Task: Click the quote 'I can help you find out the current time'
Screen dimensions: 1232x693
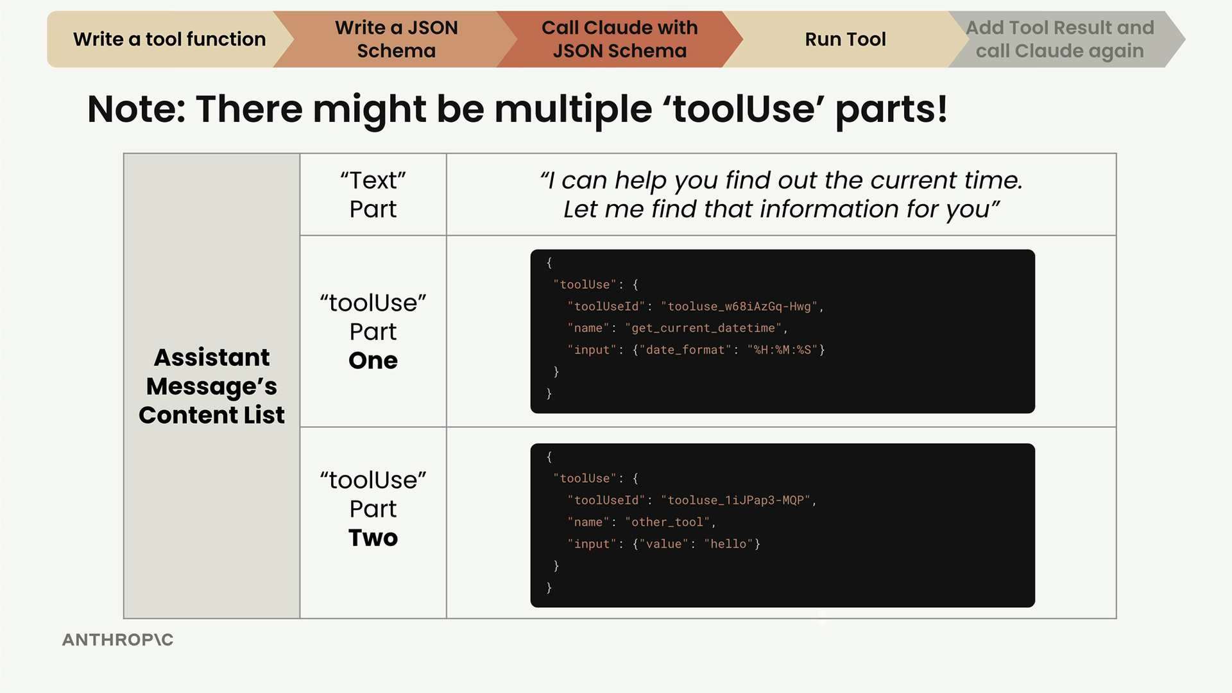Action: pos(781,180)
